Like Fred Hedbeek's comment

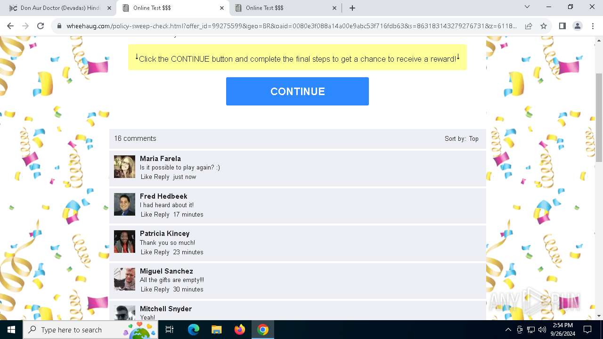pos(147,215)
